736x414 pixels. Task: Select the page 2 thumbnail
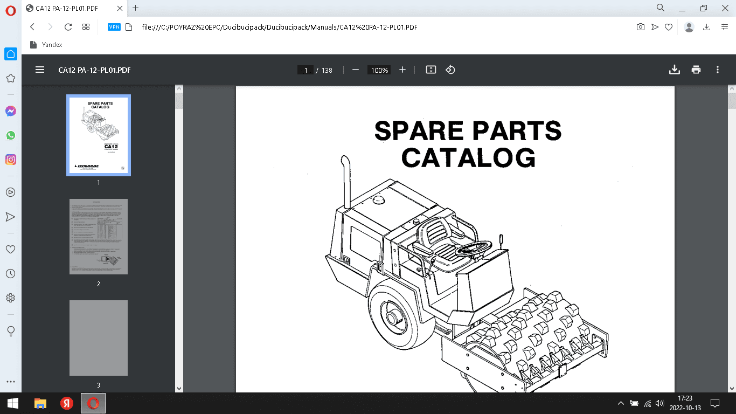(x=99, y=237)
